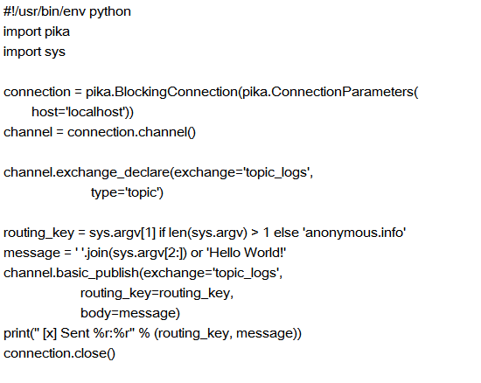The width and height of the screenshot is (481, 383).
Task: Click the word 'BlockingConnection' in the code
Action: coord(176,93)
